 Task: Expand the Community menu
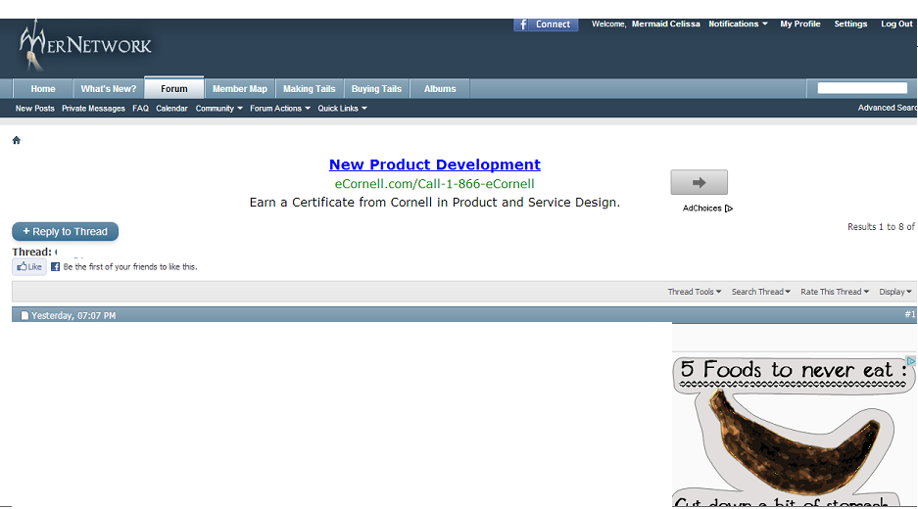218,109
